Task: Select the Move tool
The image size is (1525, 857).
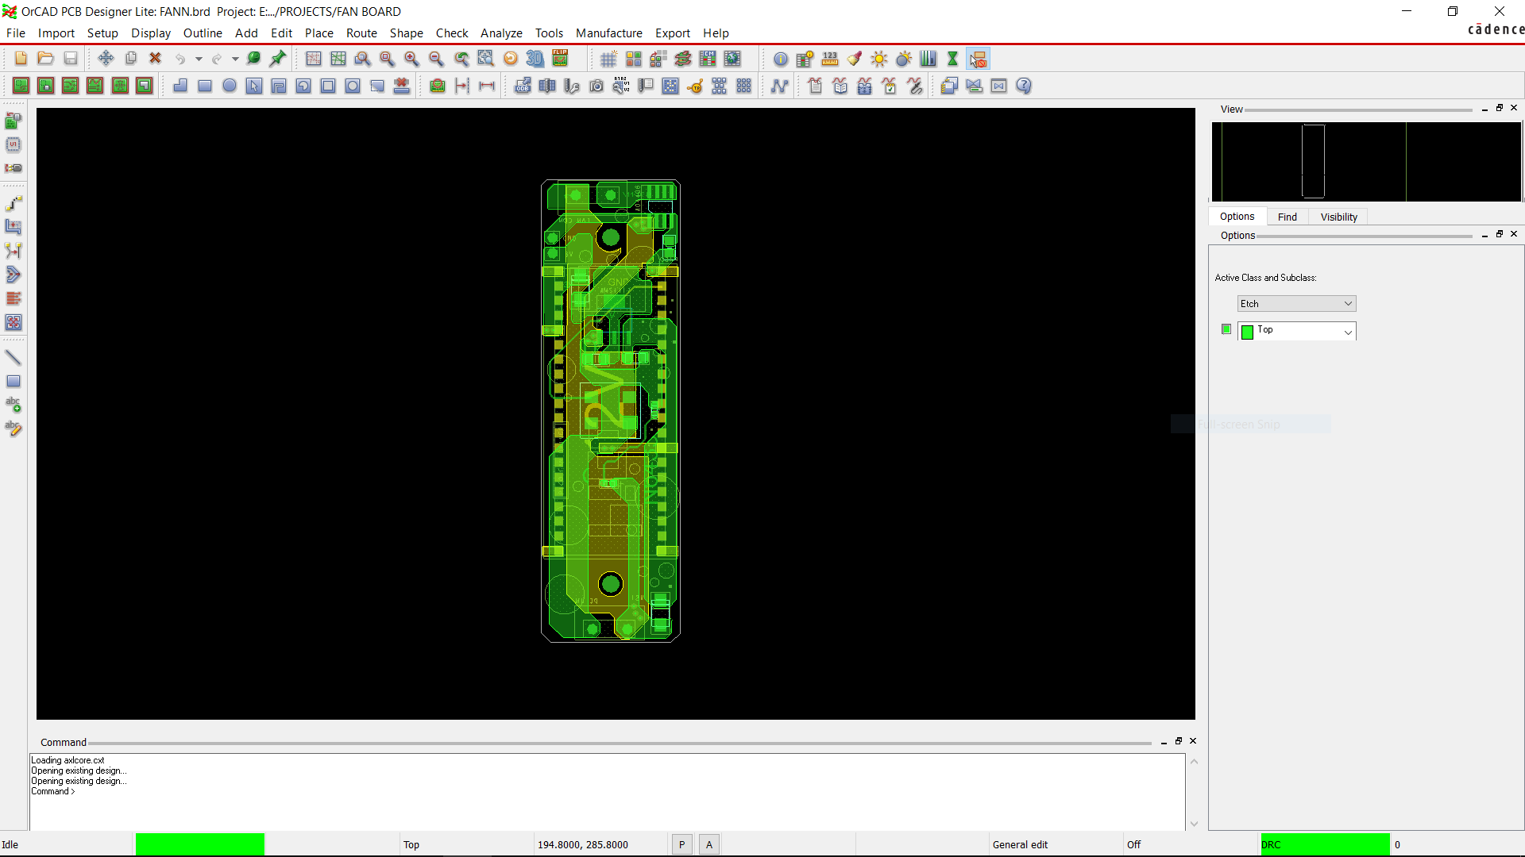Action: (106, 59)
